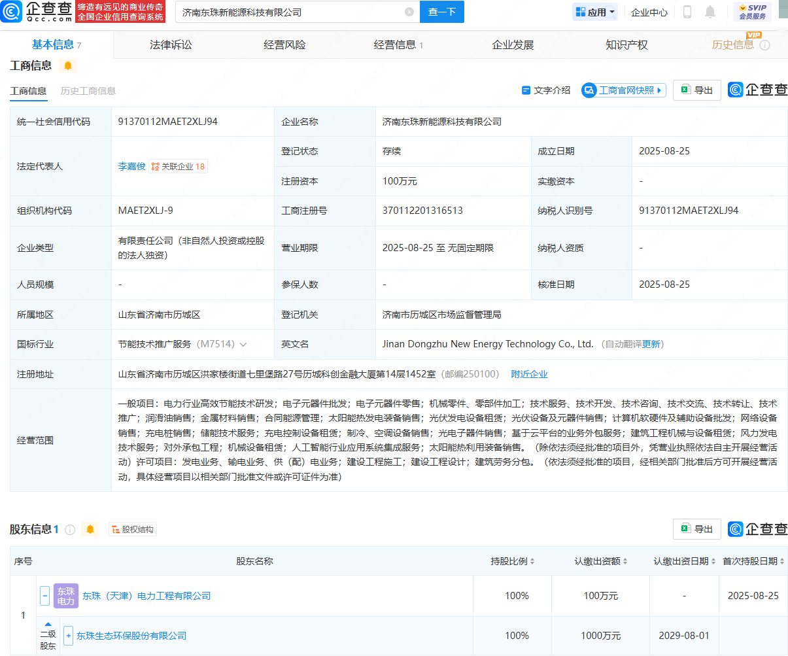Click 更新 for English name translation
The height and width of the screenshot is (656, 788).
[x=651, y=344]
